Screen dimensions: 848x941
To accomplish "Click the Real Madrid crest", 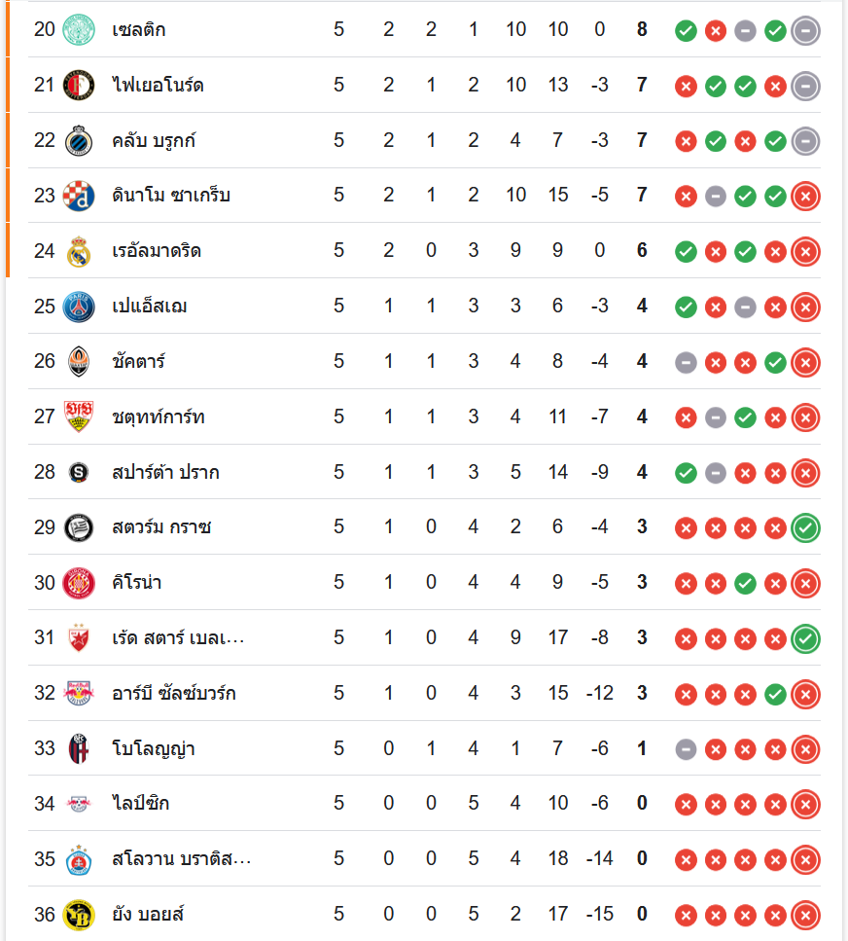I will click(x=78, y=251).
